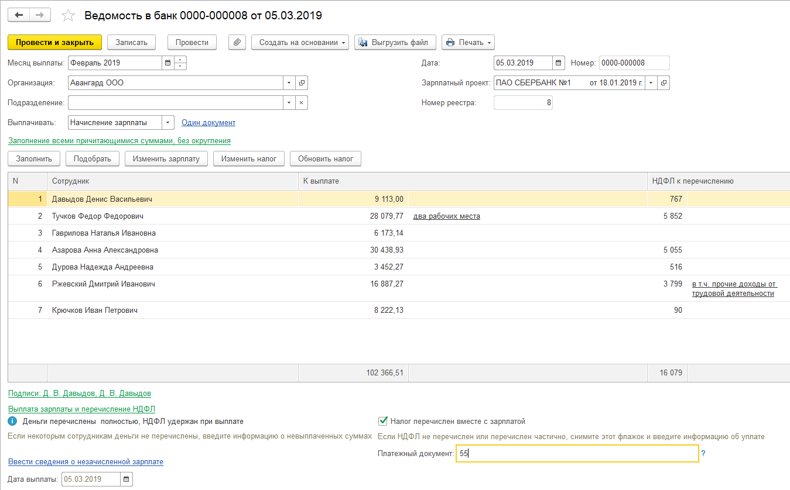The image size is (790, 490).
Task: Open the Печать menu
Action: point(468,42)
